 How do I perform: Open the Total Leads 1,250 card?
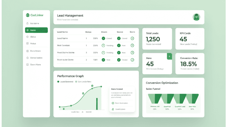157,39
